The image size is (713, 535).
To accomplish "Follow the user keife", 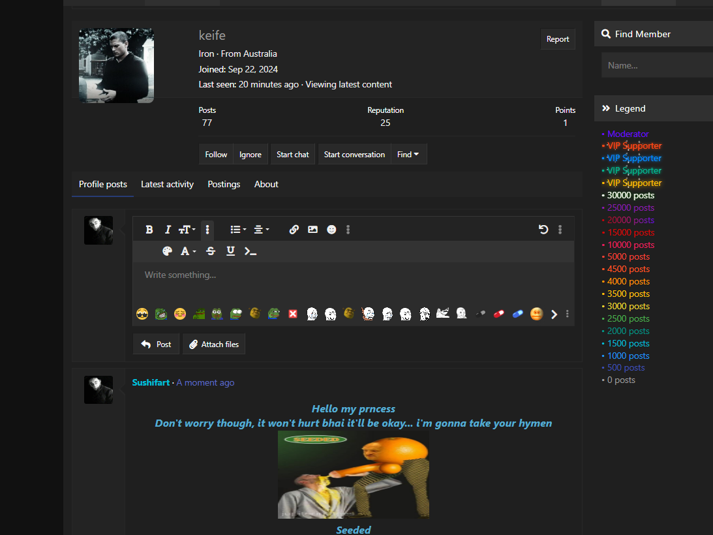I will click(x=216, y=155).
